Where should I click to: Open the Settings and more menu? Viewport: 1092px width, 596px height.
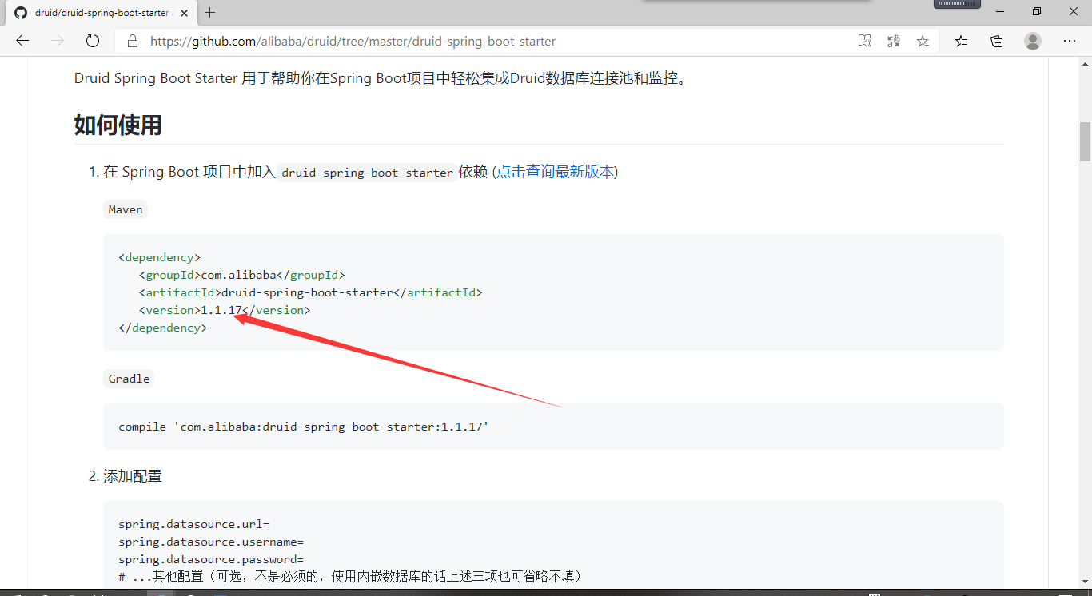[x=1070, y=41]
